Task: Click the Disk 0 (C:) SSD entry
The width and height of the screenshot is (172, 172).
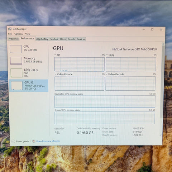Action: (x=31, y=73)
